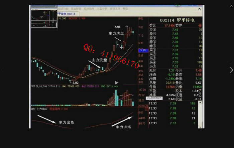The height and width of the screenshot is (148, 234).
Task: Select the 卖③ row at 7.40
Action: coord(175,38)
